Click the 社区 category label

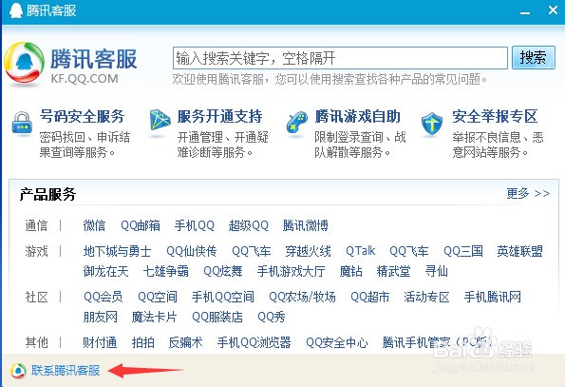click(36, 298)
